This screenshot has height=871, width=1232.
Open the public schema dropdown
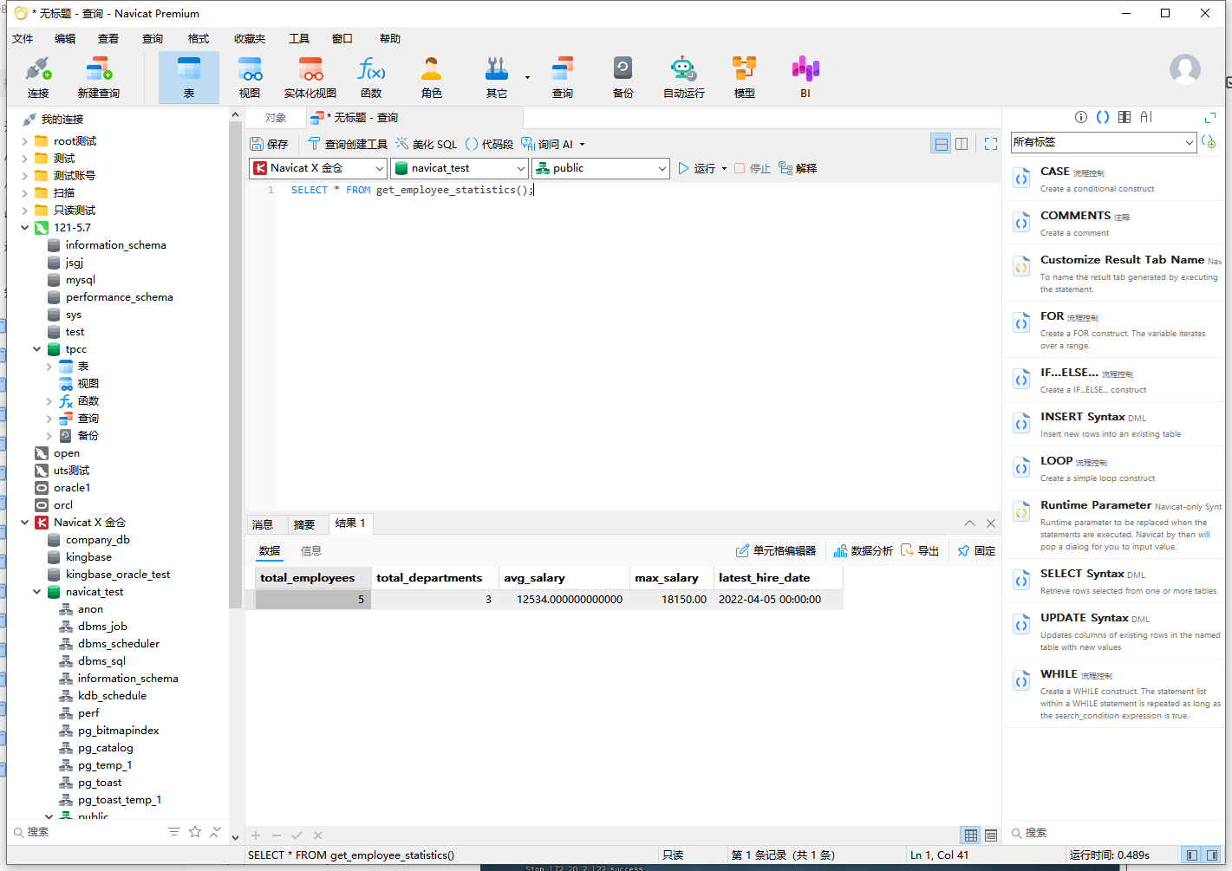coord(601,168)
